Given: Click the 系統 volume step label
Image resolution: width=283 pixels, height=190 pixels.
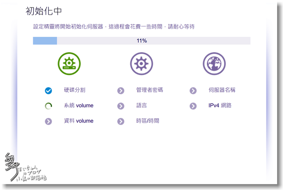Looking at the screenshot, I should click(x=79, y=105).
